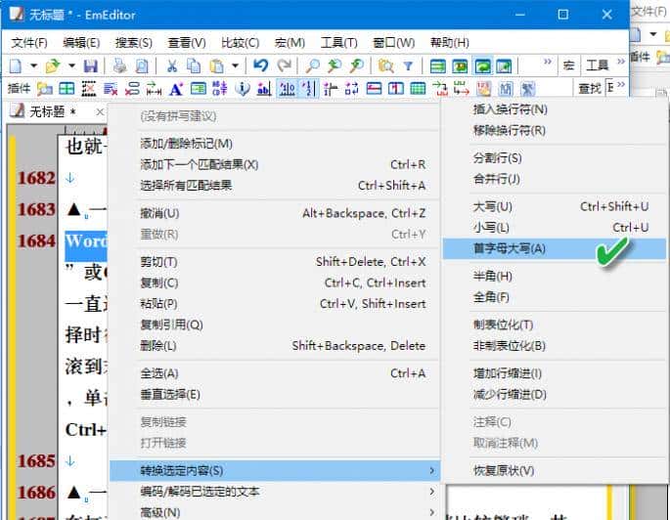Screen dimensions: 670x520
Task: Select 恢复原状(V) in submenu
Action: (x=555, y=470)
